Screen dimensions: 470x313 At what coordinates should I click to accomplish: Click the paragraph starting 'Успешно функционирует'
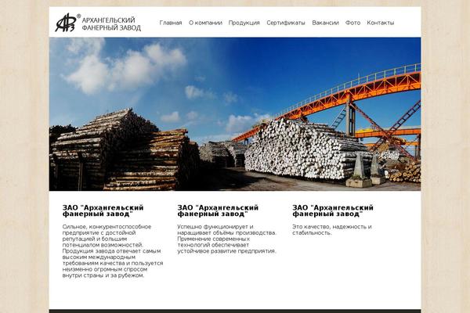(227, 239)
